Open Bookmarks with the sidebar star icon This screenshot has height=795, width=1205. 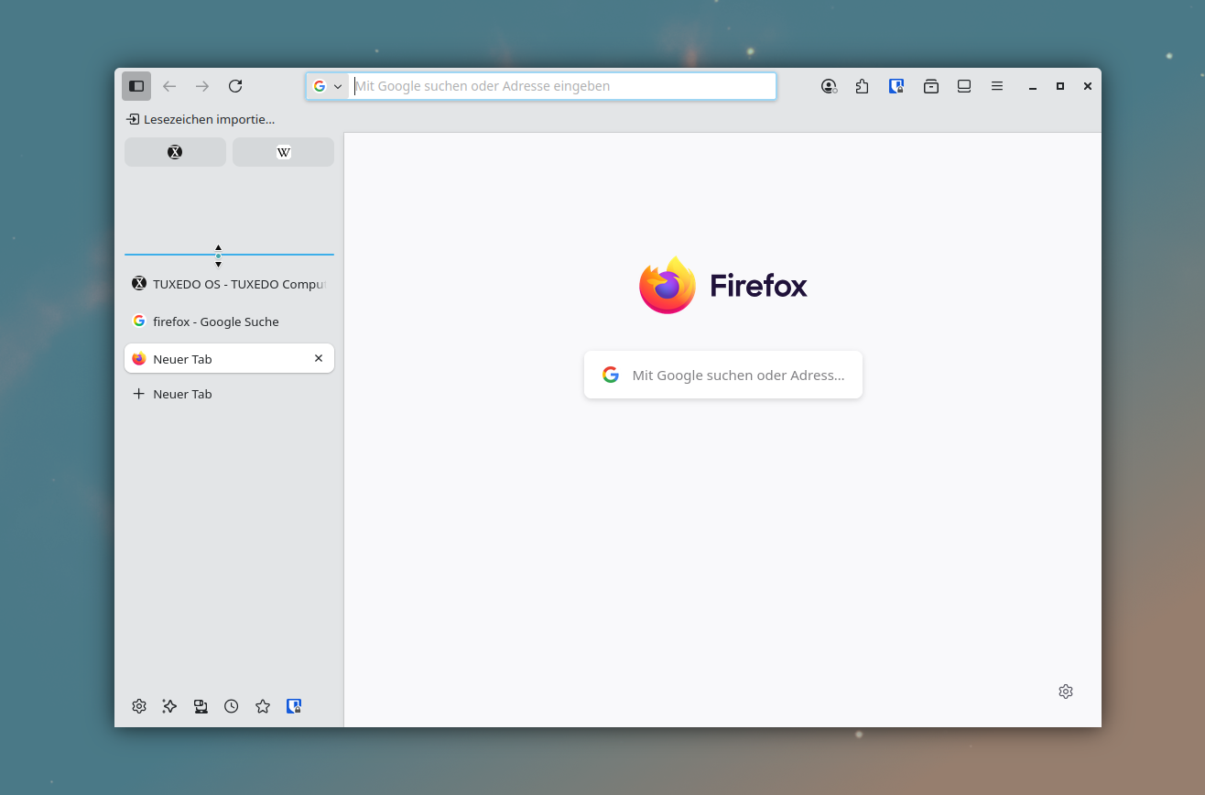tap(263, 706)
